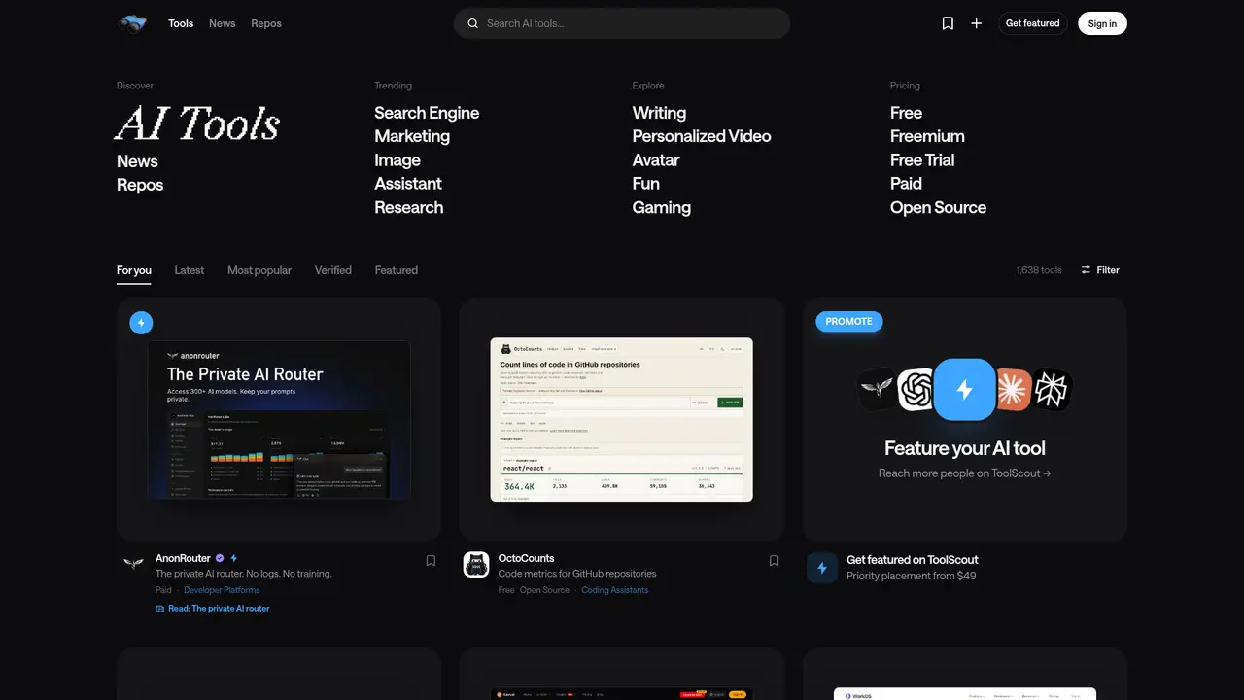
Task: Filter by Freemium pricing
Action: pyautogui.click(x=927, y=136)
